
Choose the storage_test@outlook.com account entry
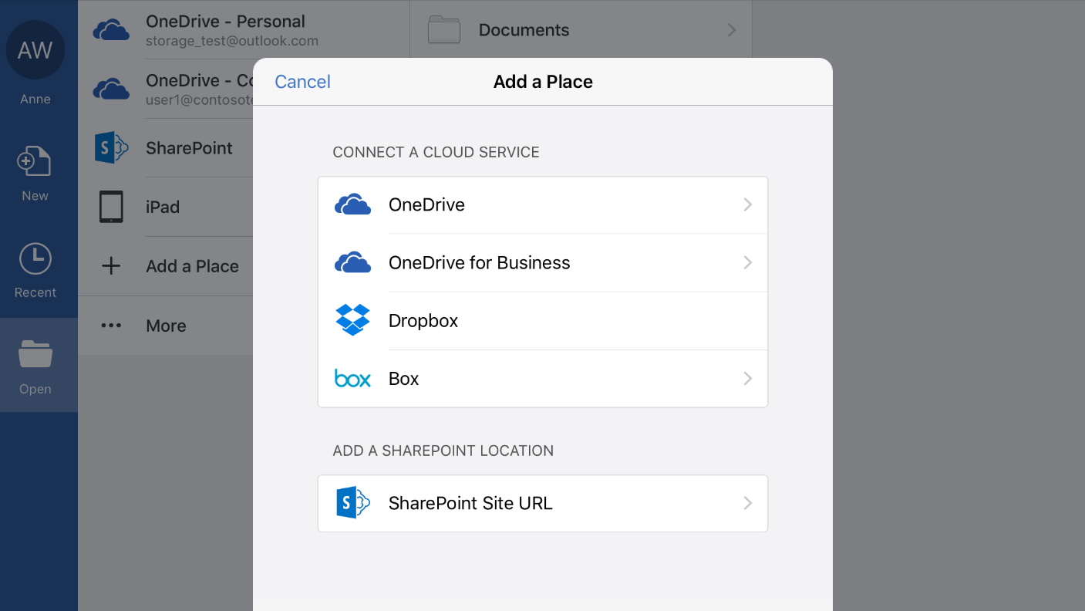231,42
